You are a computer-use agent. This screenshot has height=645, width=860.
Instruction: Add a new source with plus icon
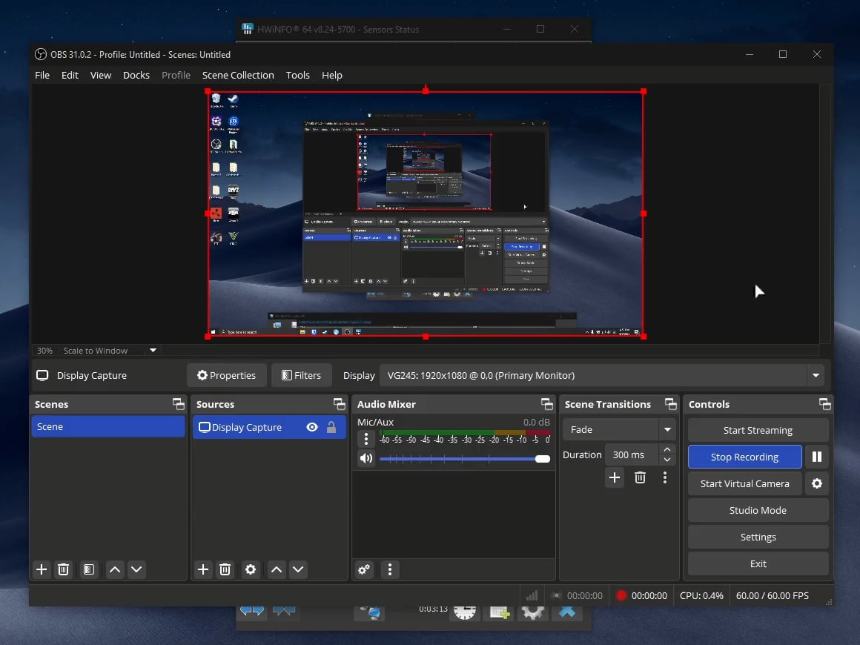pyautogui.click(x=203, y=569)
